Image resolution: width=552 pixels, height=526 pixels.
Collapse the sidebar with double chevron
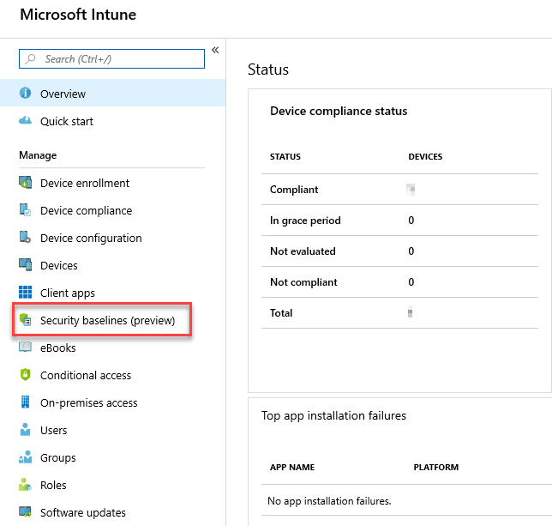pyautogui.click(x=215, y=50)
